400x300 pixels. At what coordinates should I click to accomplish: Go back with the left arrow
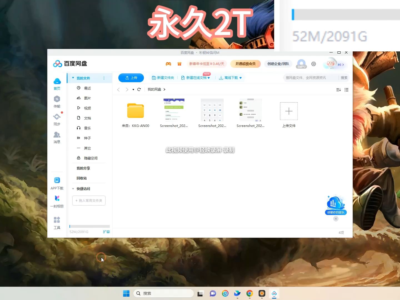tap(119, 89)
